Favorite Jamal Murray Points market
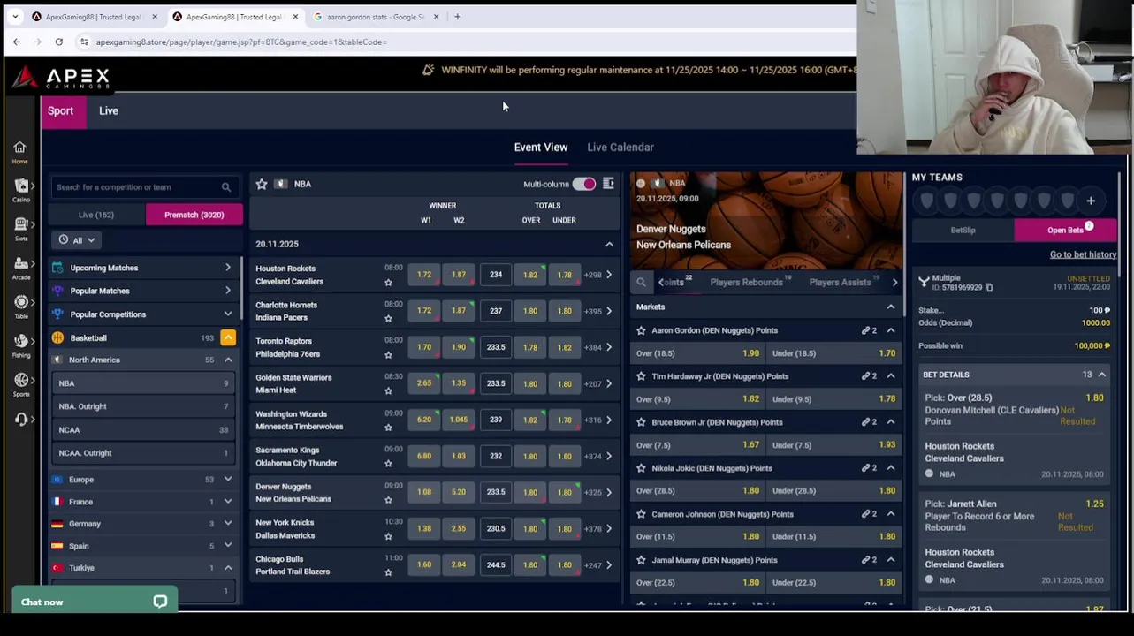The image size is (1134, 636). click(642, 560)
